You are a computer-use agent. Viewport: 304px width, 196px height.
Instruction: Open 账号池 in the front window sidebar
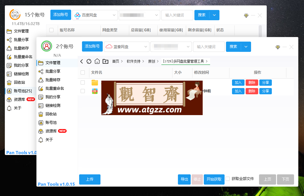pyautogui.click(x=57, y=123)
